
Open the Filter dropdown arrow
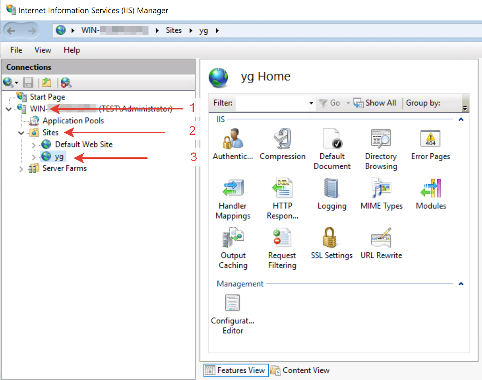pyautogui.click(x=311, y=103)
